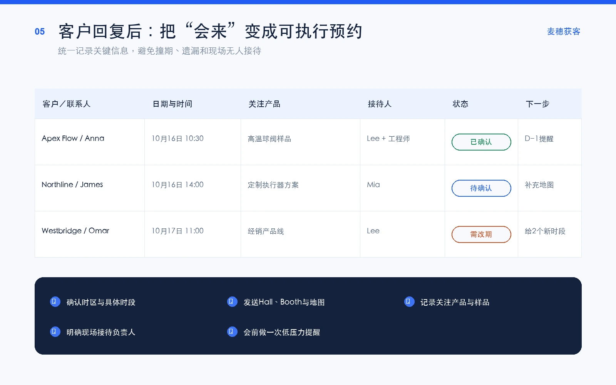Viewport: 616px width, 385px height.
Task: Click the 已确认 status badge
Action: (481, 142)
